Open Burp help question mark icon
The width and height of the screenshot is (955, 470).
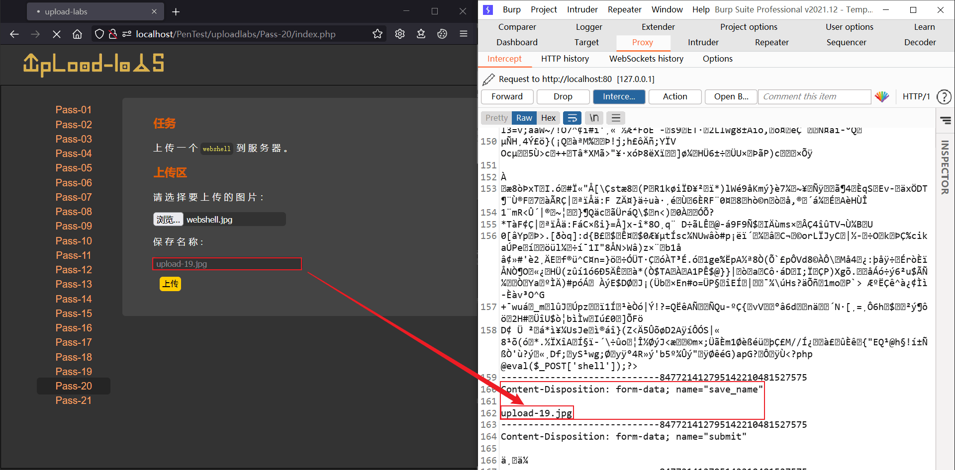coord(944,97)
